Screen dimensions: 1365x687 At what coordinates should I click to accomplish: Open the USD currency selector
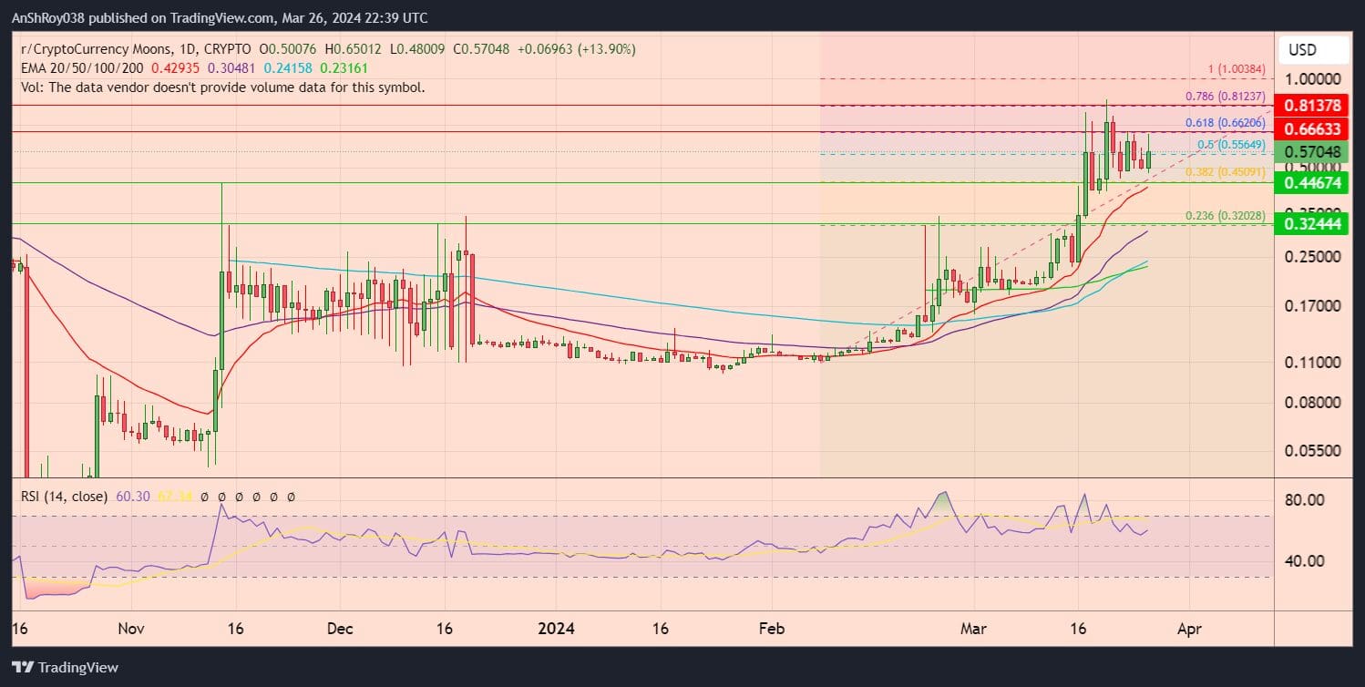click(1301, 49)
